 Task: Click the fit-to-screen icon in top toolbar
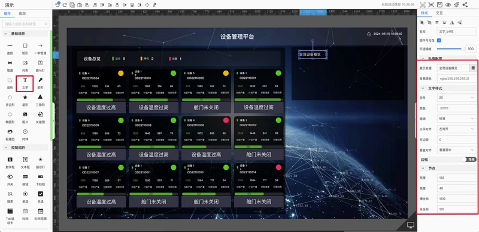tap(423, 5)
